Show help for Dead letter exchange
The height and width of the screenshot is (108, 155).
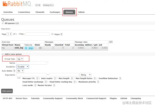(46, 82)
